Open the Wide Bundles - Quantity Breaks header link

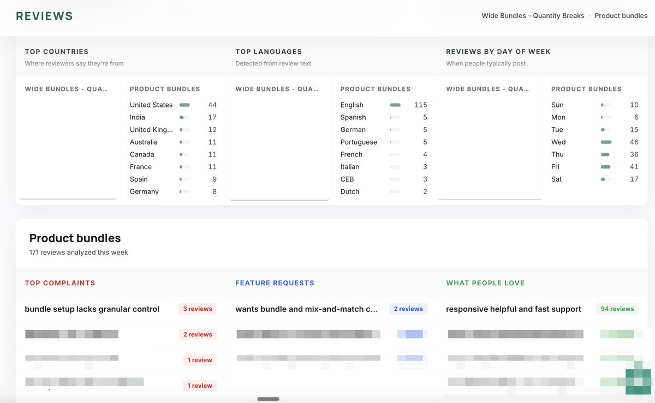533,16
